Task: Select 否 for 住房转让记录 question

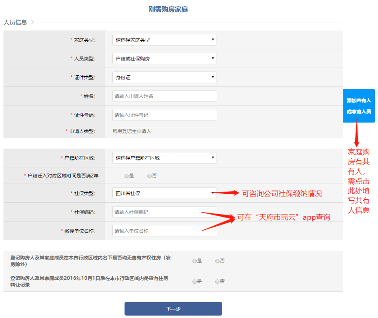Action: tap(217, 282)
